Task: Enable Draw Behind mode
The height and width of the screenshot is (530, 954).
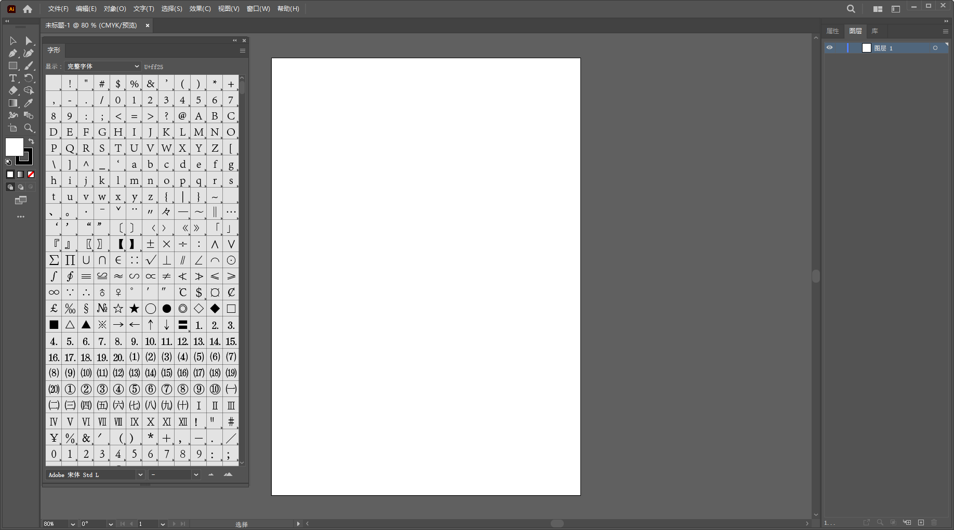Action: click(20, 187)
